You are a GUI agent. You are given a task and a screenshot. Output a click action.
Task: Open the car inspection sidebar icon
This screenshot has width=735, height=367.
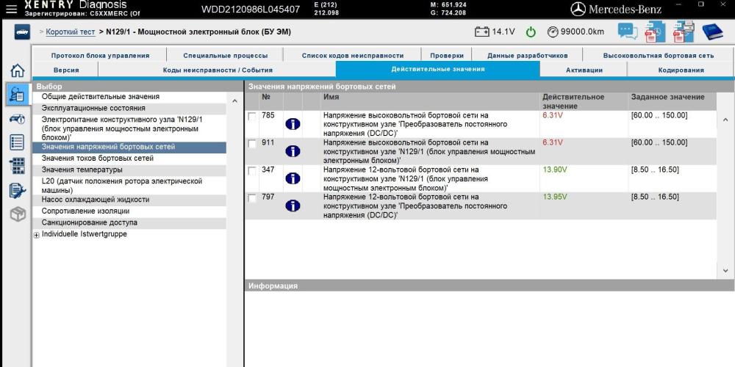(18, 118)
